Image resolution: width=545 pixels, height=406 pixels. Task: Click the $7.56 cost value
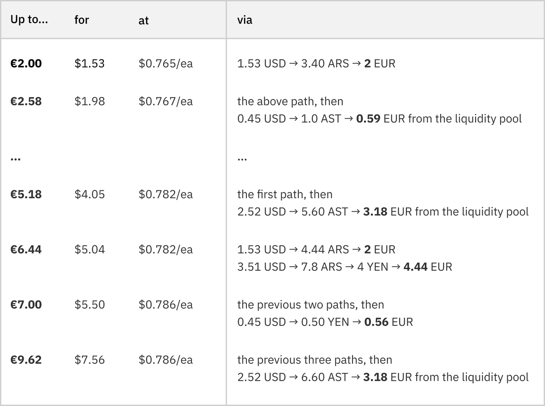point(89,360)
